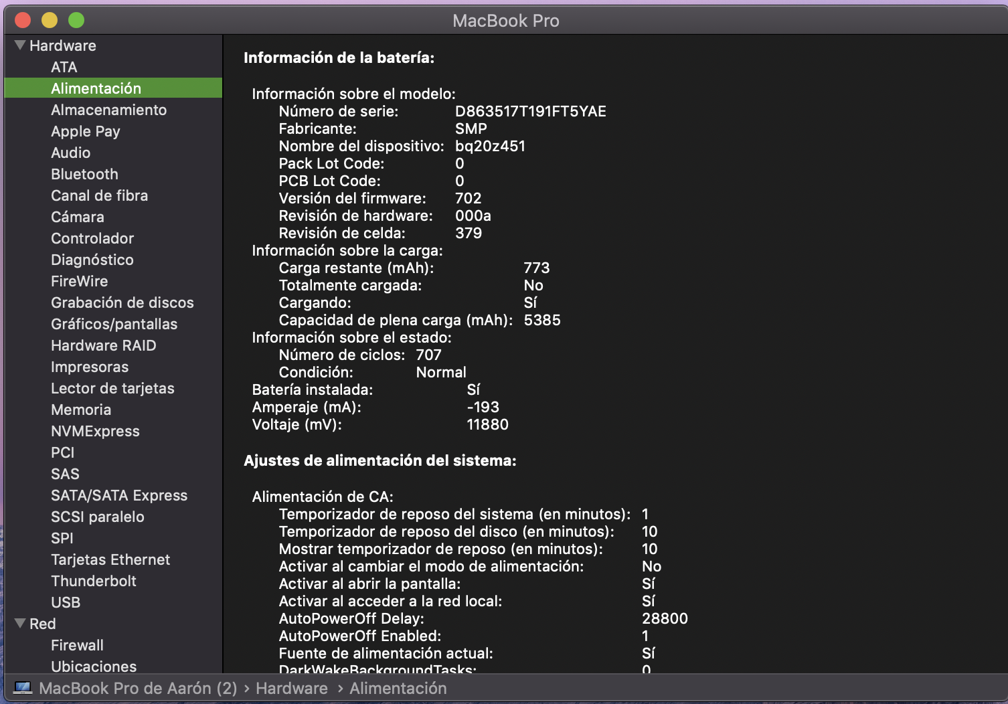
Task: Click the Amperaje value -193
Action: [x=483, y=407]
